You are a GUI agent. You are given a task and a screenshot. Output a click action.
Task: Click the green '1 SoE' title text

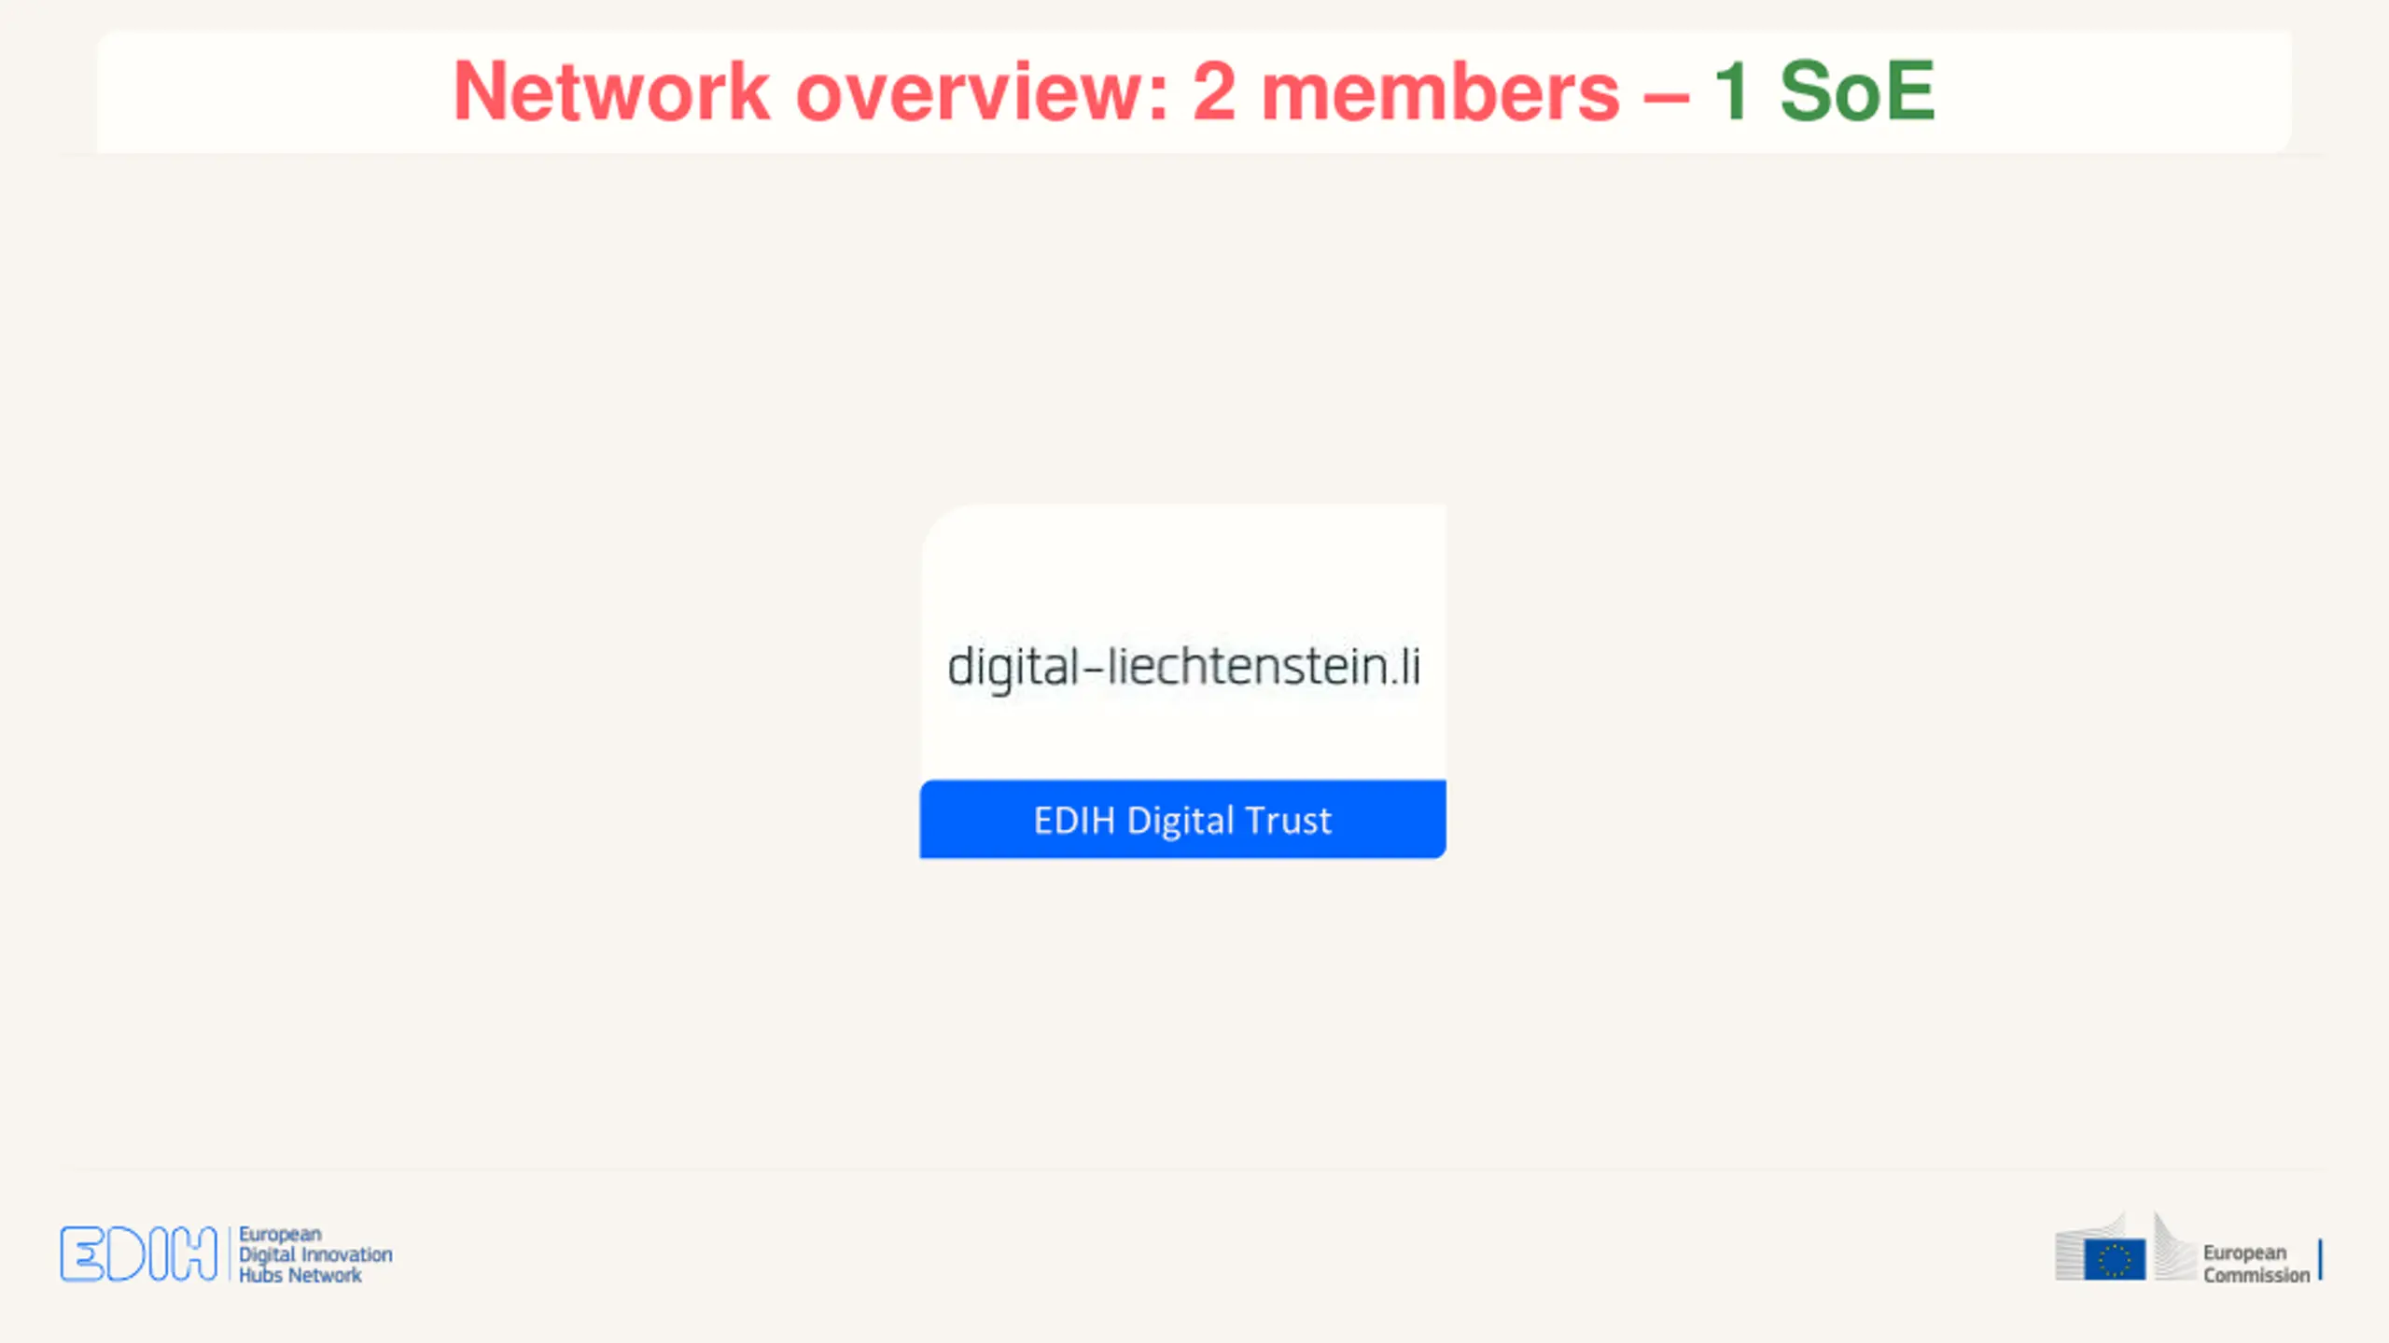click(x=1824, y=91)
